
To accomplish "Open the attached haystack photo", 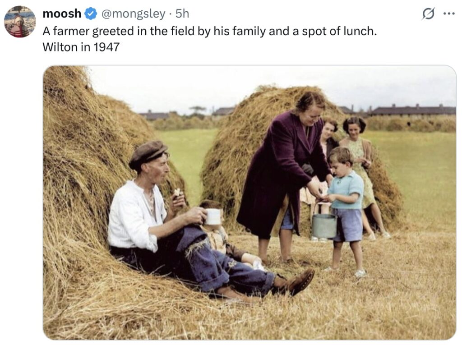I will [249, 202].
